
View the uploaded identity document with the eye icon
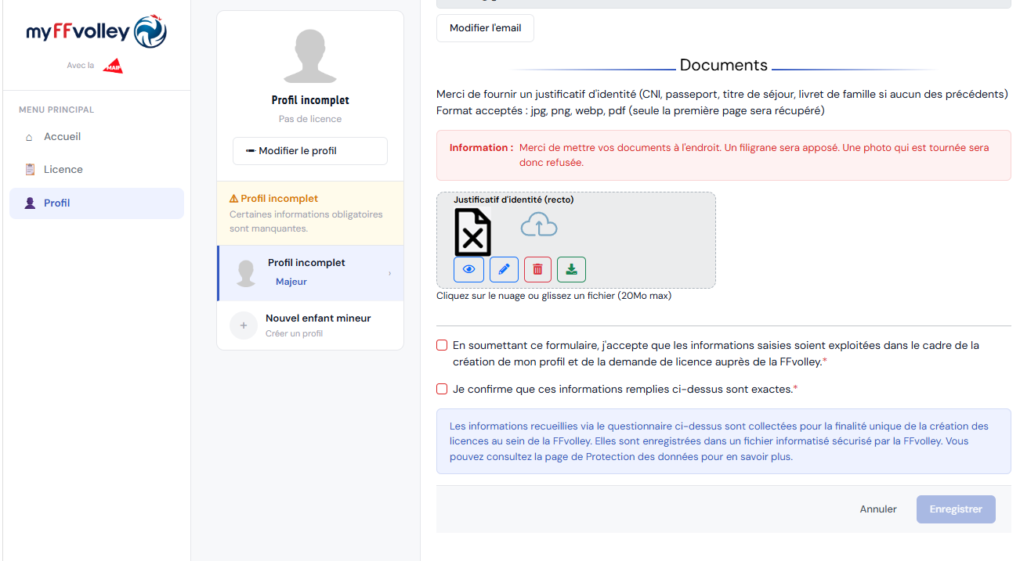click(468, 269)
